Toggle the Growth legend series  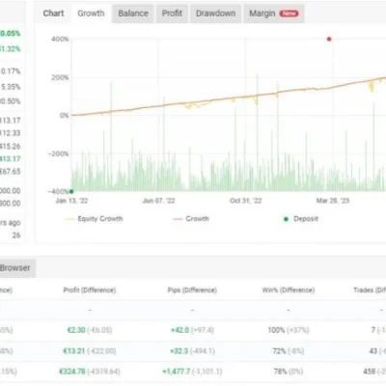pyautogui.click(x=191, y=219)
